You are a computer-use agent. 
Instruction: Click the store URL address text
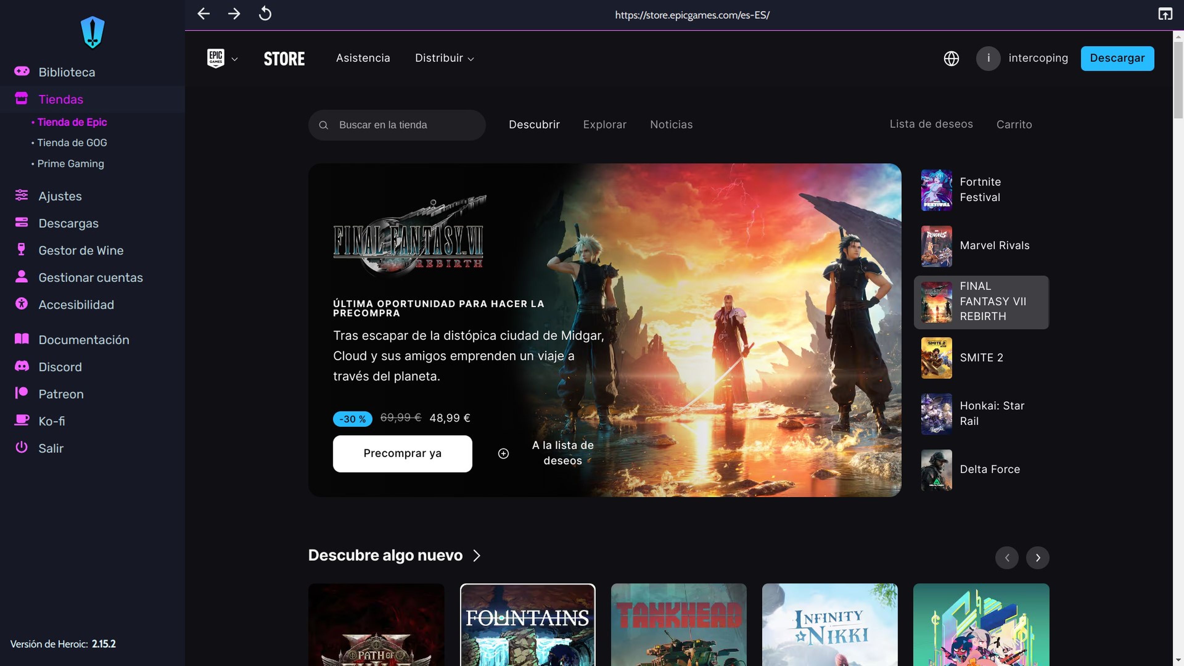click(692, 15)
